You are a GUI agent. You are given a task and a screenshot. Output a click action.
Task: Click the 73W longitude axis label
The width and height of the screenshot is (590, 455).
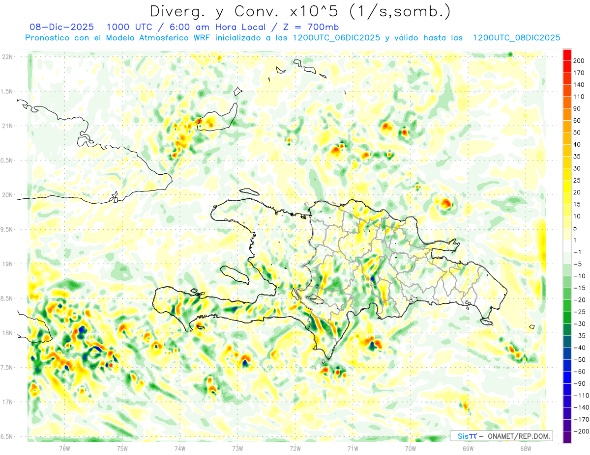tap(237, 448)
